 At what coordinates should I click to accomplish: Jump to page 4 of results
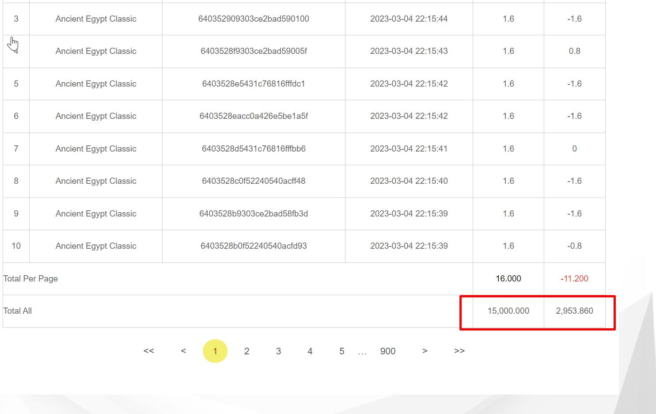coord(310,351)
